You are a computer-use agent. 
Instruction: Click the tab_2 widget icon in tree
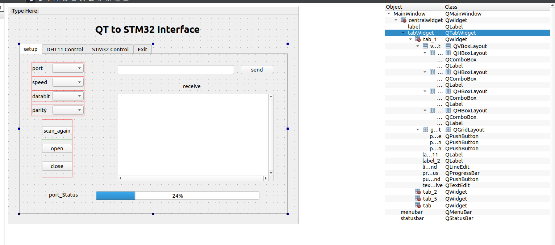[418, 192]
